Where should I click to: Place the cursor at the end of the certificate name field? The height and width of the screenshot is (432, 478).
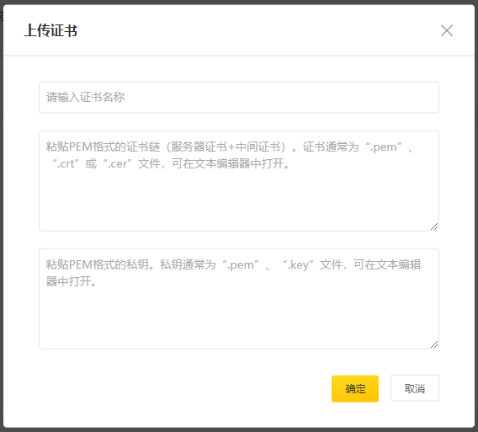(x=427, y=98)
